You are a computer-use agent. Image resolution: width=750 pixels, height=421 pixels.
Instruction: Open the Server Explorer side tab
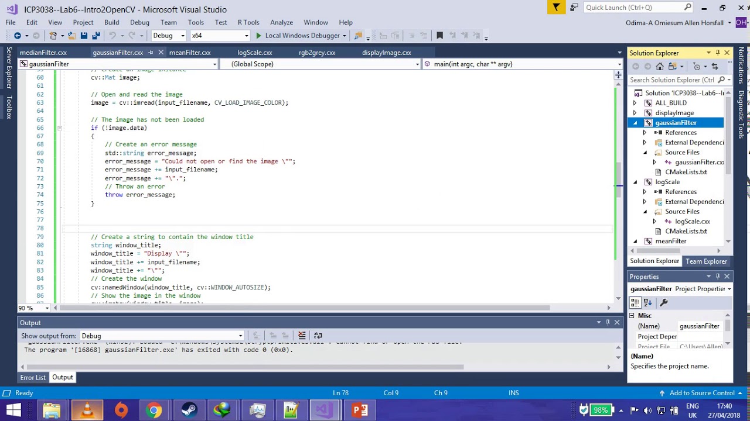[9, 68]
